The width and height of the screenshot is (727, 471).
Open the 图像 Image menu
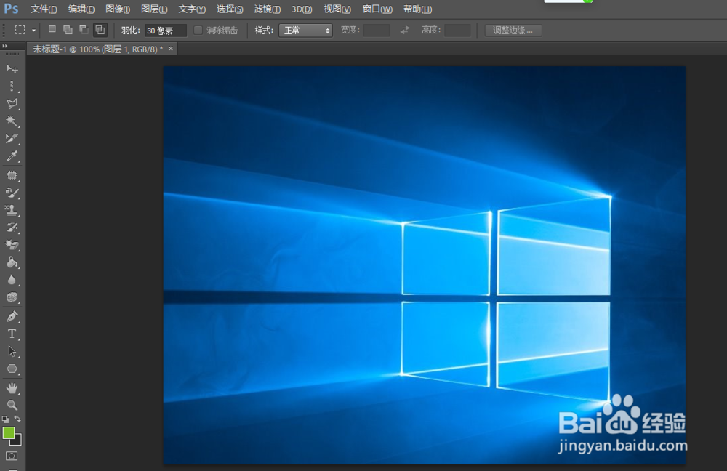(118, 9)
